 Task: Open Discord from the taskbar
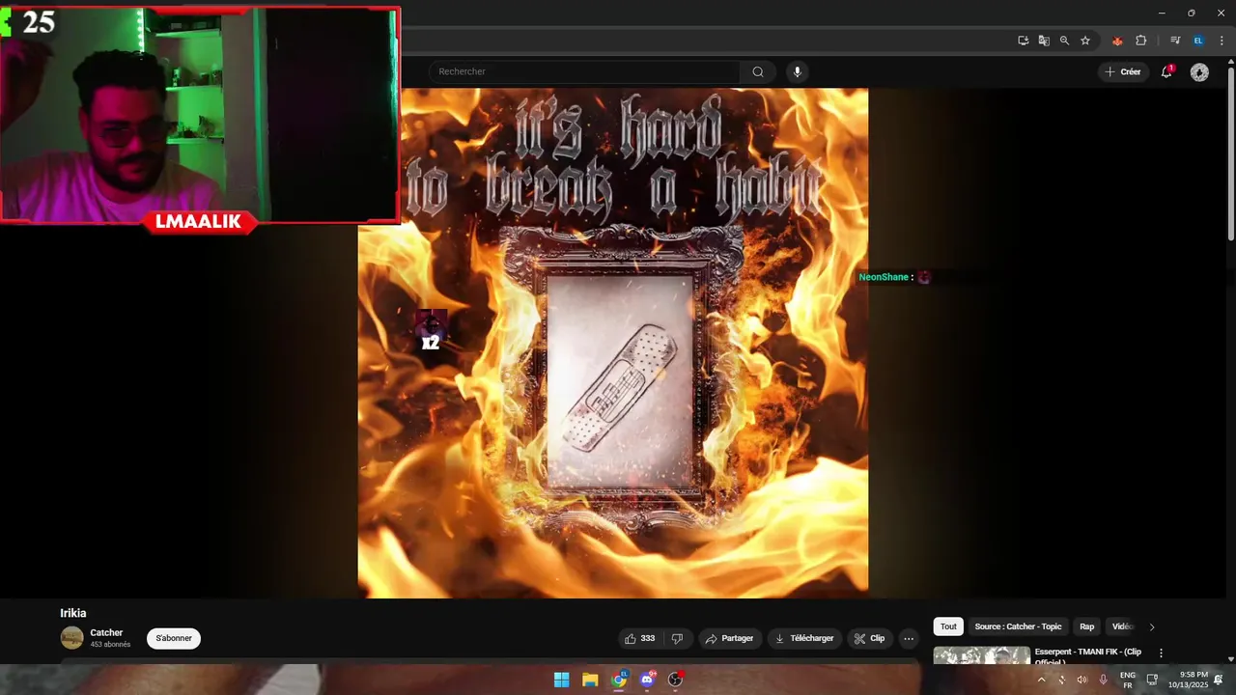647,680
